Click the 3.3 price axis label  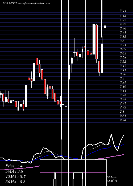coord(122,78)
